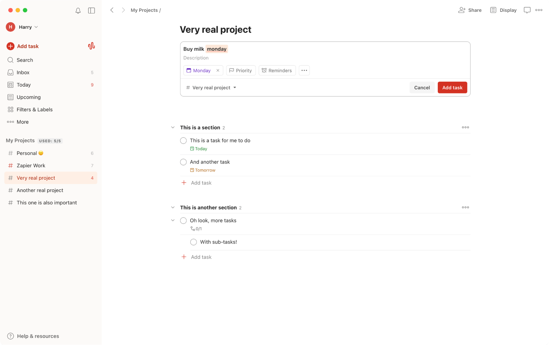Click the Help & resources icon

coord(10,336)
